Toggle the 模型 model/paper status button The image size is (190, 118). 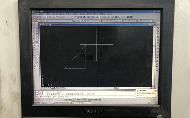(100, 100)
